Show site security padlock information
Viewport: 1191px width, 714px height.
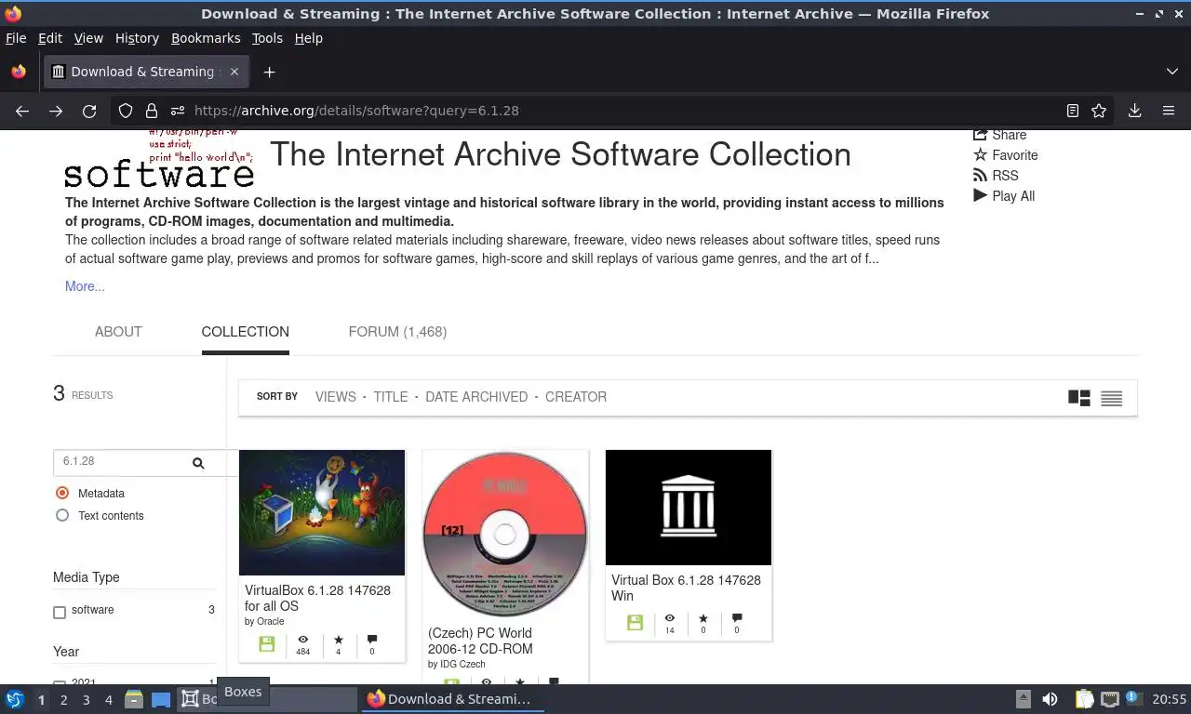tap(152, 111)
